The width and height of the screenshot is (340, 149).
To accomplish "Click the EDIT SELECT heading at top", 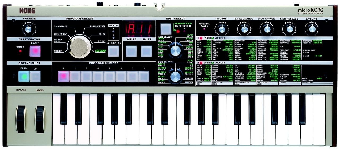I will 176,19.
